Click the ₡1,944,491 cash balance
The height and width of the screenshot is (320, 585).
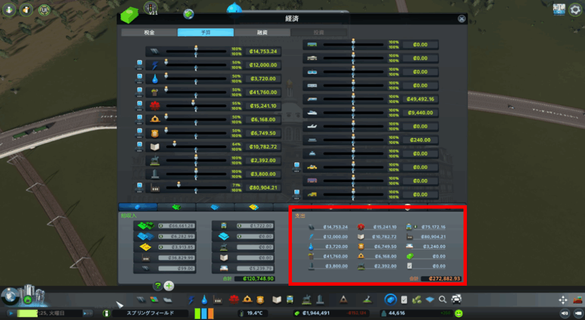(315, 313)
